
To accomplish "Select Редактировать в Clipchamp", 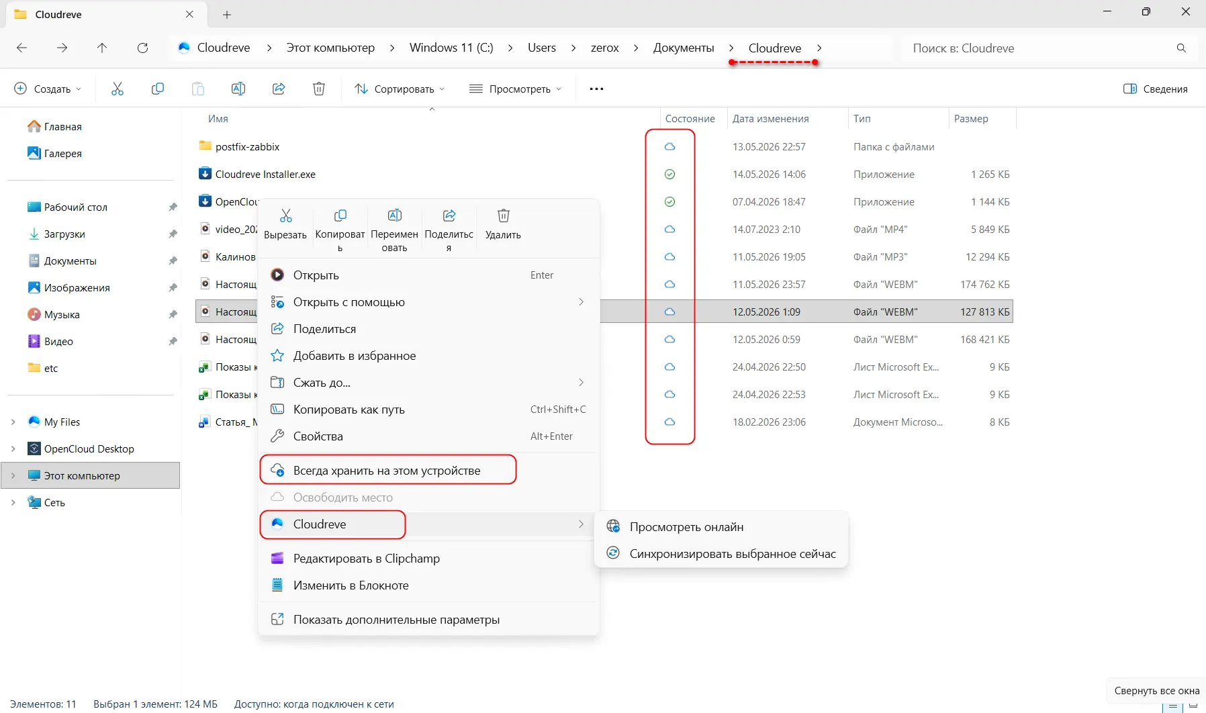I will (428, 559).
